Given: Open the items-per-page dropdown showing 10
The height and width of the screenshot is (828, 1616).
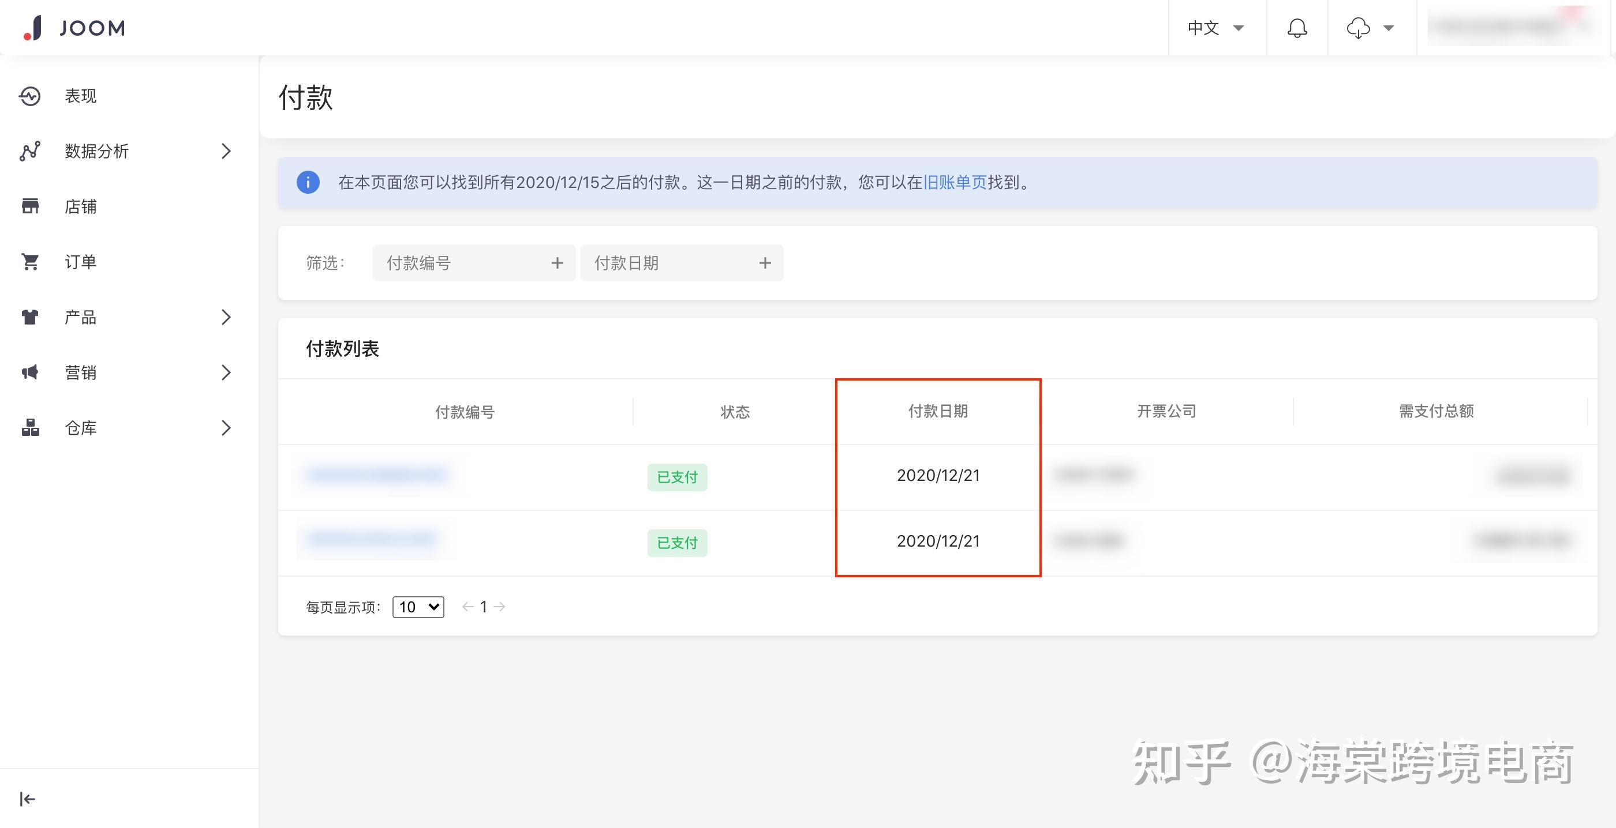Looking at the screenshot, I should [x=417, y=606].
